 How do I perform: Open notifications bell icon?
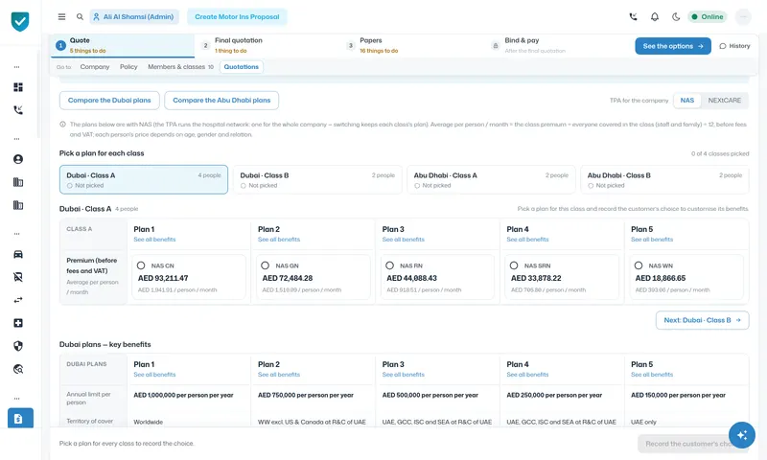[x=655, y=16]
